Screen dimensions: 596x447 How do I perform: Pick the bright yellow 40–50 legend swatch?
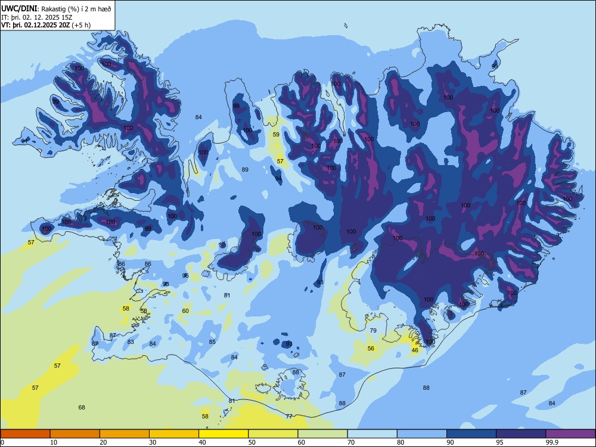point(223,434)
